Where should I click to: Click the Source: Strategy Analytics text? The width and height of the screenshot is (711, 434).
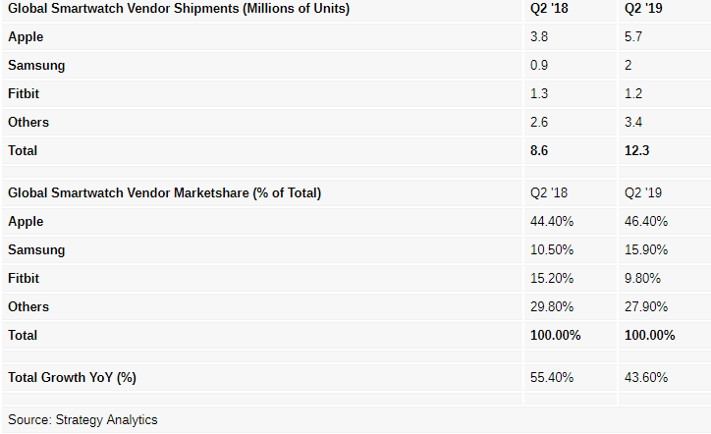tap(82, 420)
